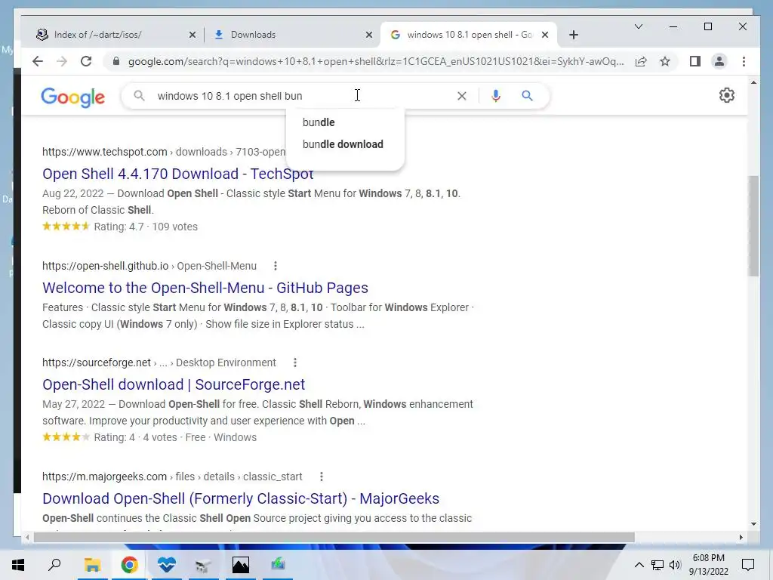Close the windows 10 8.1 open shell tab

click(545, 35)
